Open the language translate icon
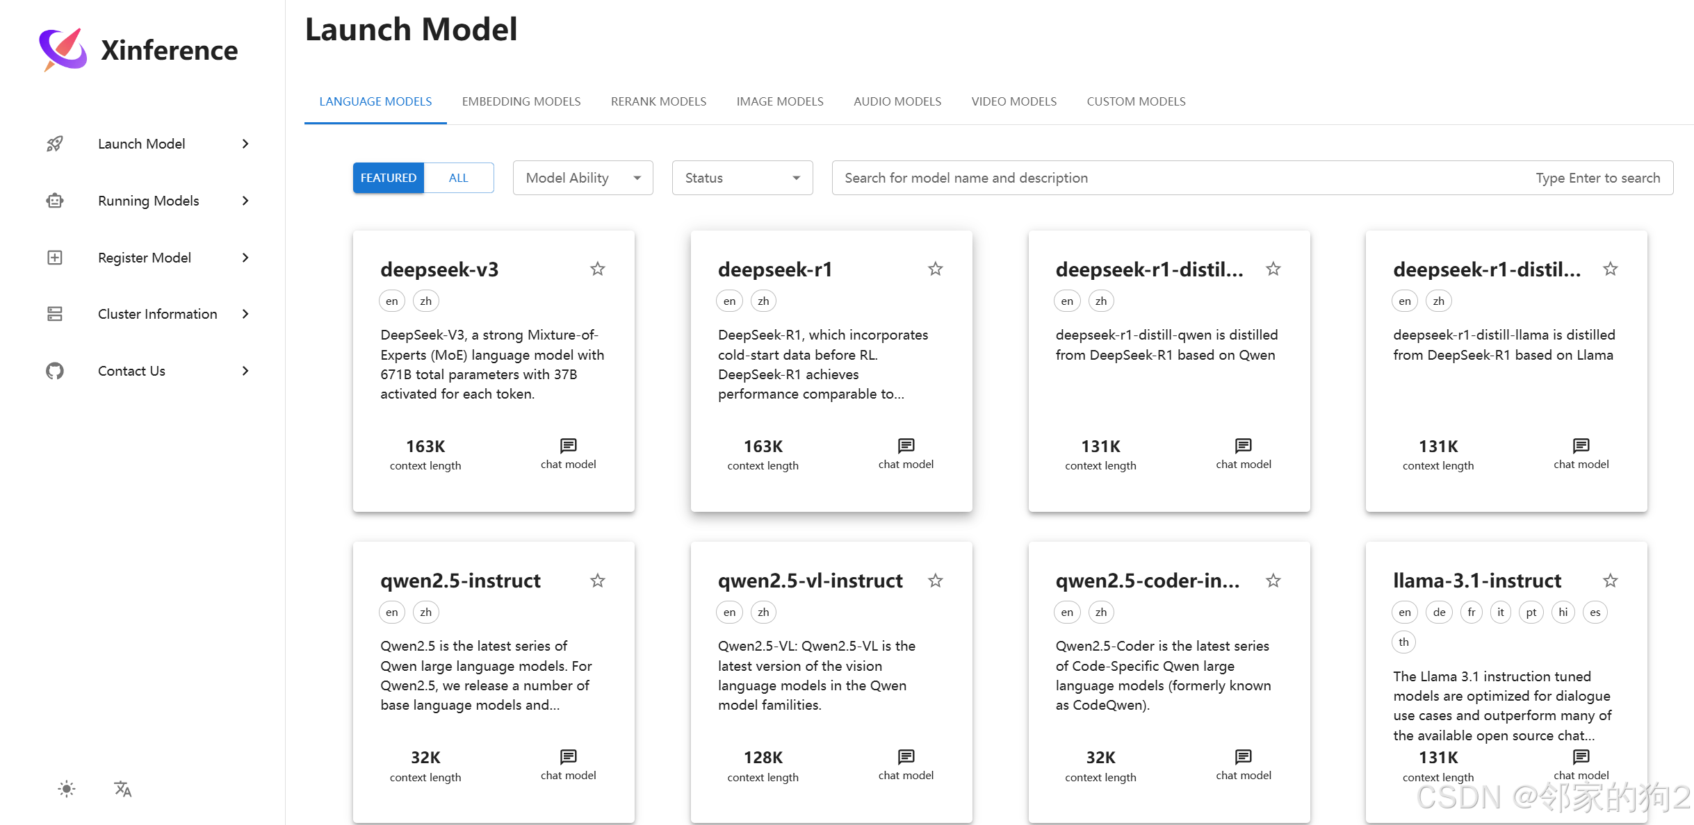This screenshot has width=1694, height=825. click(123, 789)
